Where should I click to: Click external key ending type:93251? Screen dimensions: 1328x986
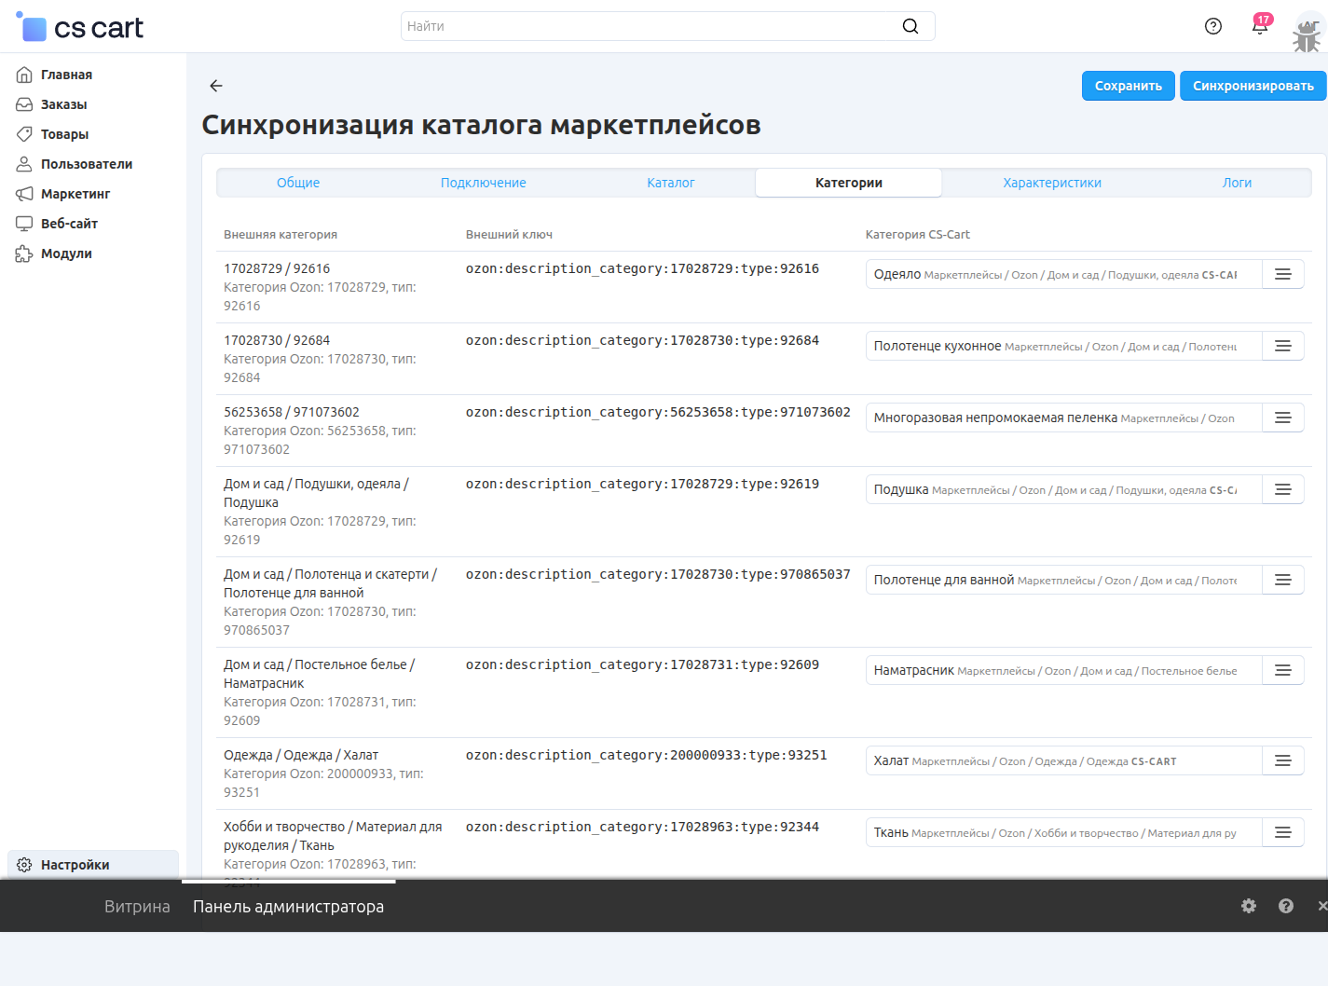647,755
